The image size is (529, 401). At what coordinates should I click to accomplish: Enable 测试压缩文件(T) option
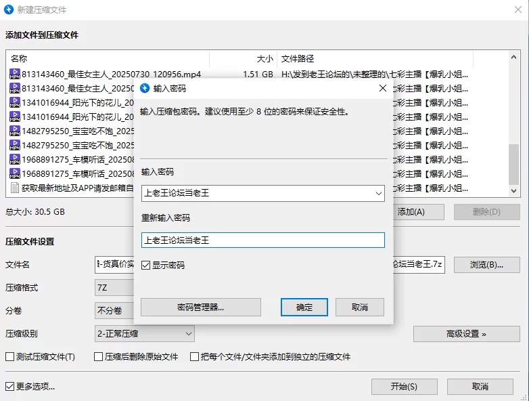(x=9, y=357)
